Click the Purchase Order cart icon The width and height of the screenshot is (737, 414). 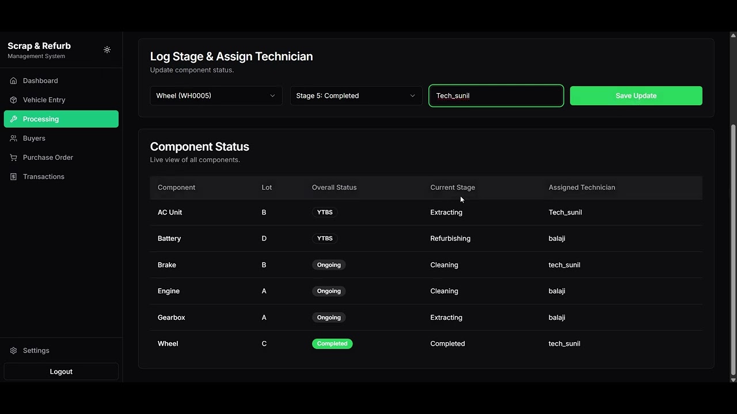14,158
